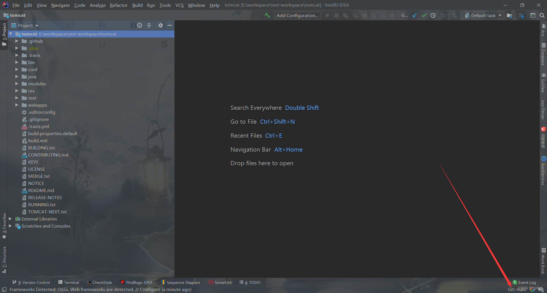Open the SciView tool window
Viewport: 547px width, 293px height.
(543, 83)
